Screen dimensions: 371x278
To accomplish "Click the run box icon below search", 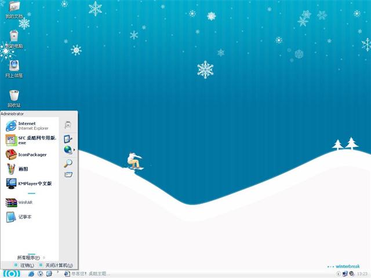I will 68,175.
